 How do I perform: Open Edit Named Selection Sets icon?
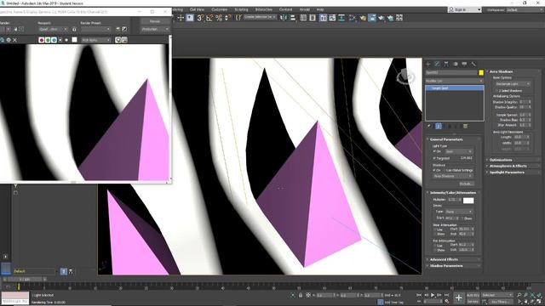pos(238,18)
